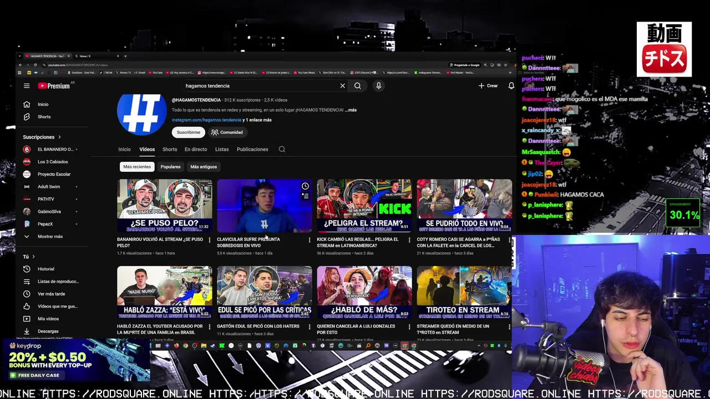Click the Suscribirme button
This screenshot has width=710, height=399.
click(x=189, y=132)
